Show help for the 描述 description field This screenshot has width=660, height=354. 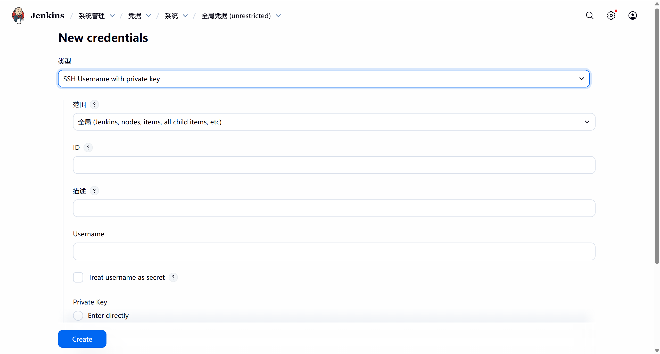point(94,191)
